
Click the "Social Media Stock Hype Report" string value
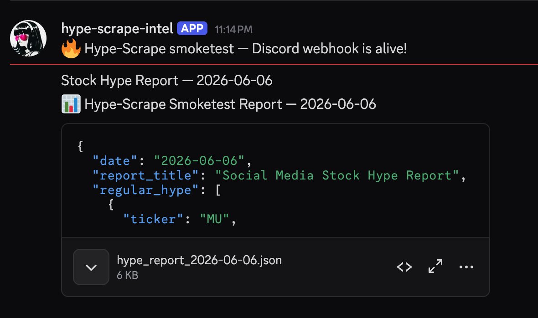[x=337, y=175]
